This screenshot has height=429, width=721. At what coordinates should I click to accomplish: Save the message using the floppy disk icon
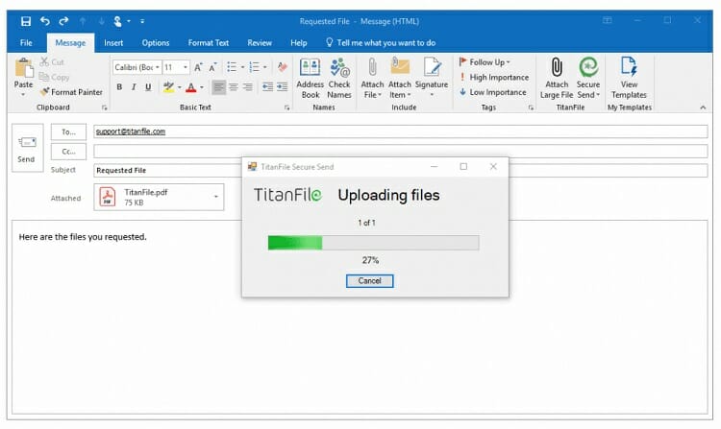[26, 21]
